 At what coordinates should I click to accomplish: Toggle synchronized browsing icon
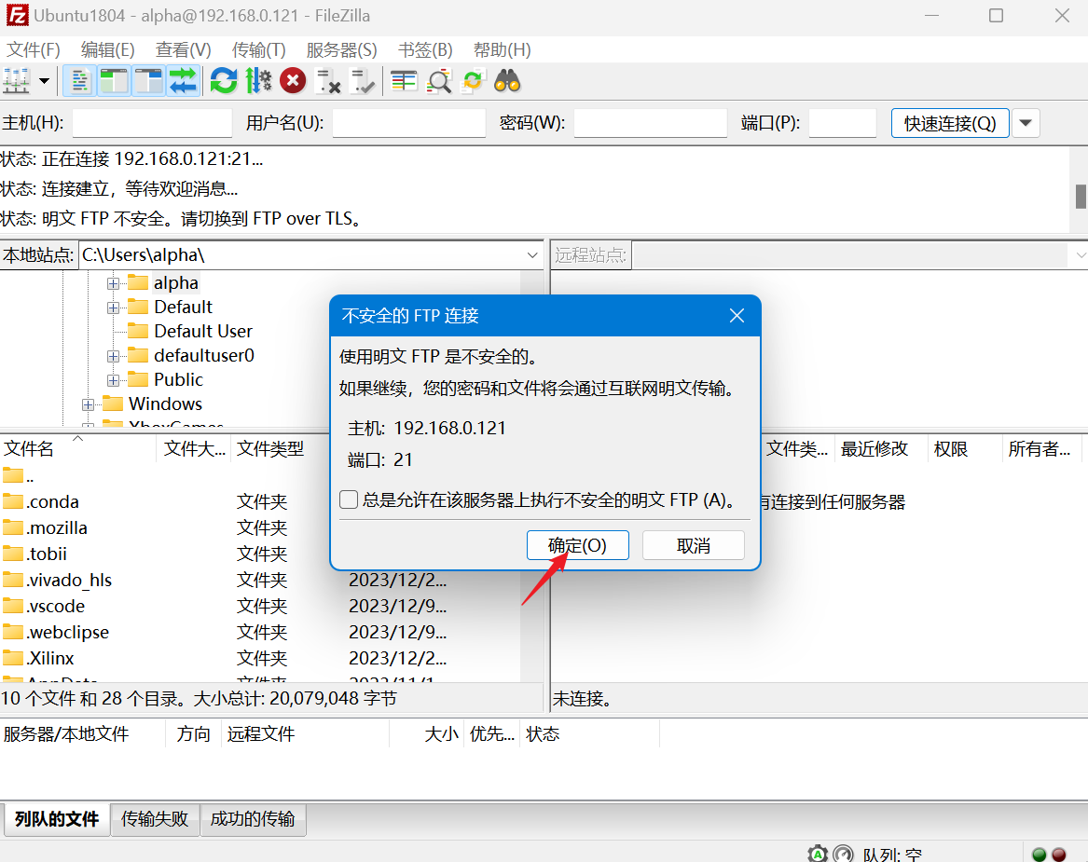point(473,81)
